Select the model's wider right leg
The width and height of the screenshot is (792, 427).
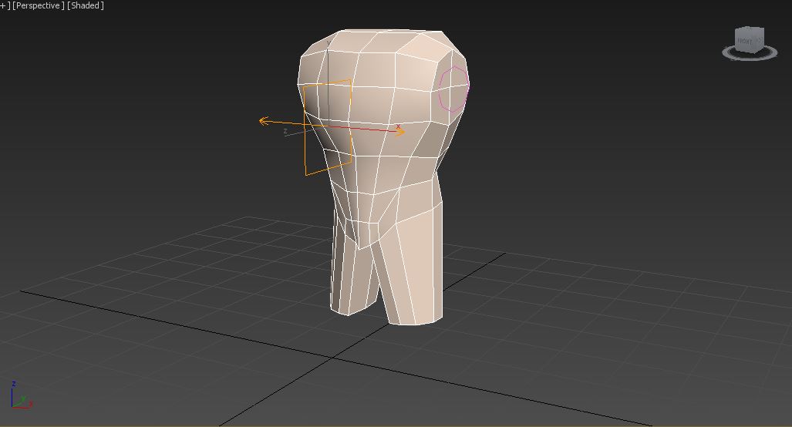coord(416,270)
